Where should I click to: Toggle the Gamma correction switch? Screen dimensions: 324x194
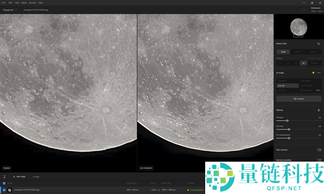319,160
